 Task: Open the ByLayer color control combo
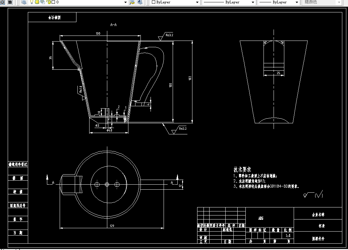[175, 2]
